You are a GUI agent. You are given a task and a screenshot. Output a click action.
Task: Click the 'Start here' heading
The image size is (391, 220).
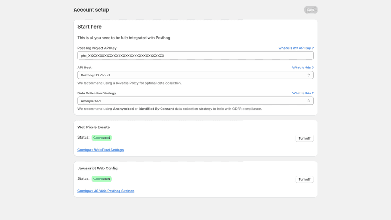(89, 27)
